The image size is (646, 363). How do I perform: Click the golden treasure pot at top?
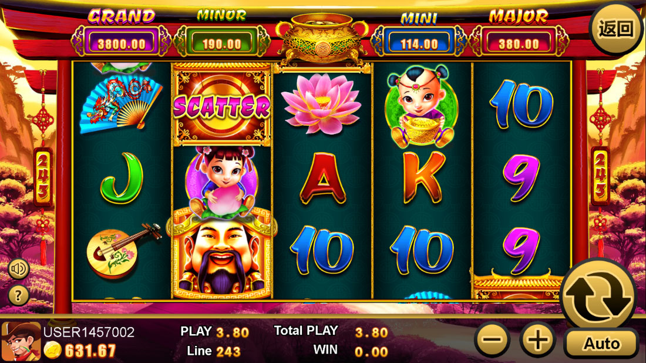[x=322, y=38]
